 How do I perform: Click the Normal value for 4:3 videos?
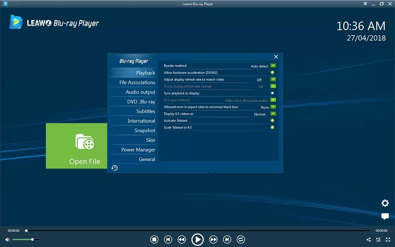[260, 114]
